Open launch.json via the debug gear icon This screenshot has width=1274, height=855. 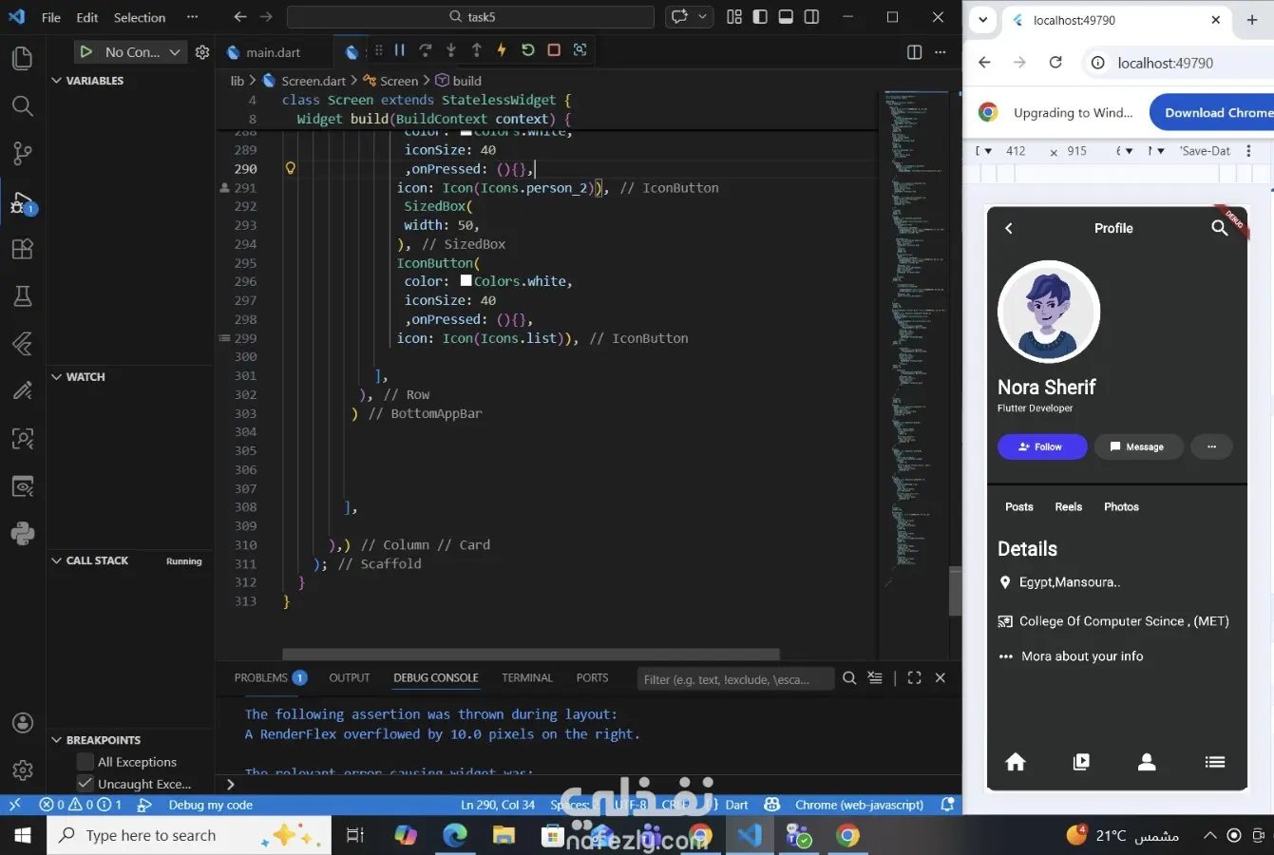pyautogui.click(x=202, y=52)
